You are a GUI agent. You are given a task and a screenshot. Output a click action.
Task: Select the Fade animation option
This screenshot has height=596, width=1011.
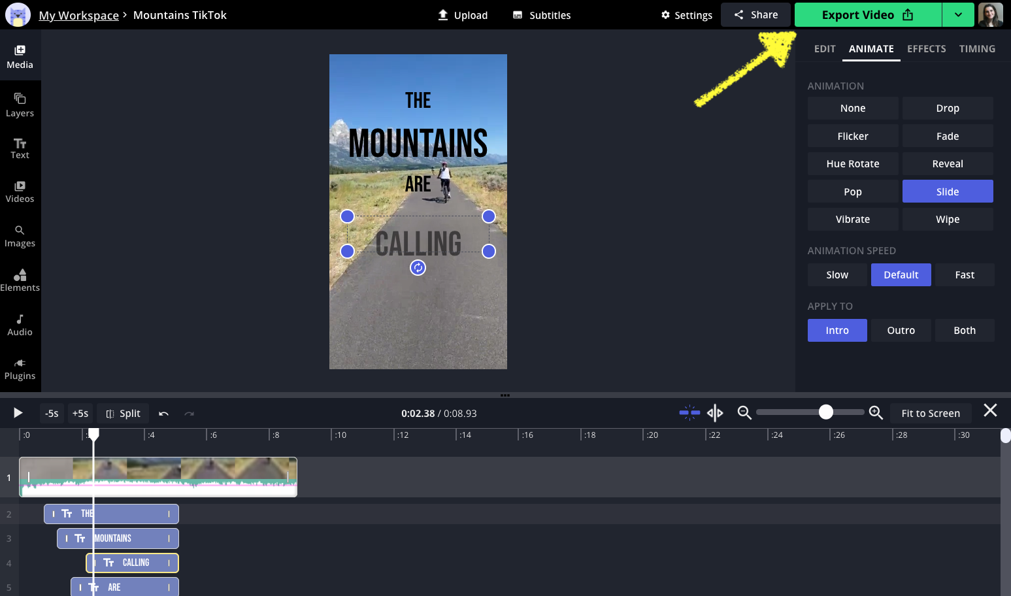[947, 137]
